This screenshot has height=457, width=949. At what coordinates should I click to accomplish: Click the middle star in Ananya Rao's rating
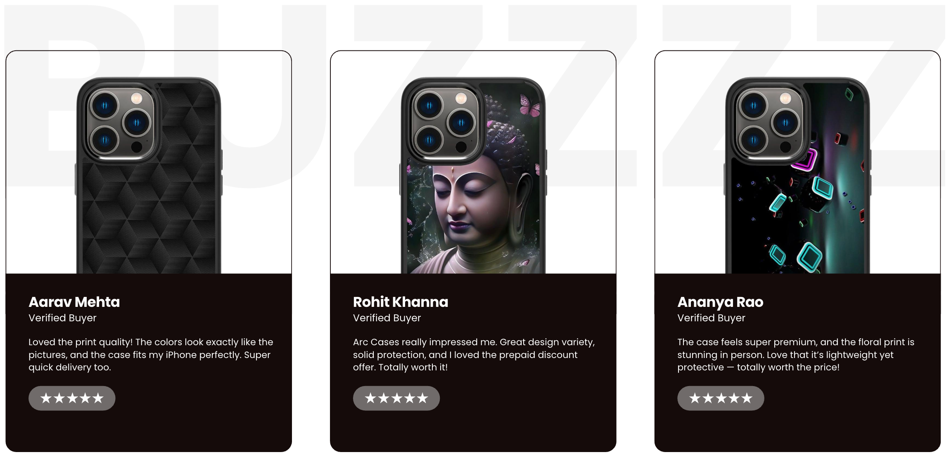coord(721,398)
